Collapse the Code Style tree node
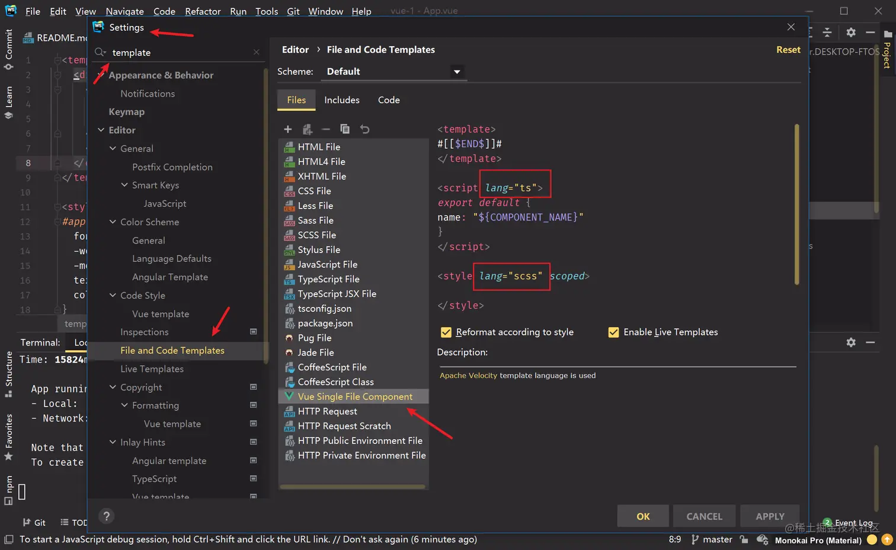Viewport: 896px width, 550px height. [x=113, y=295]
